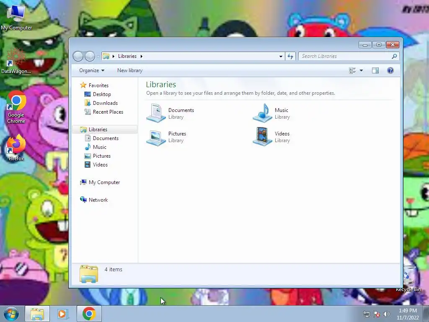Screen dimensions: 429x322
Task: Click the New library button
Action: coord(130,70)
